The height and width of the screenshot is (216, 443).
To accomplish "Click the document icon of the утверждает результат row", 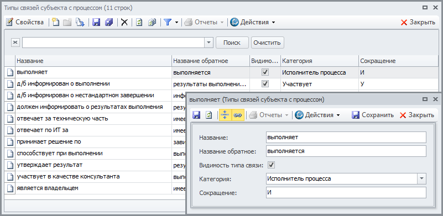I will (x=10, y=165).
